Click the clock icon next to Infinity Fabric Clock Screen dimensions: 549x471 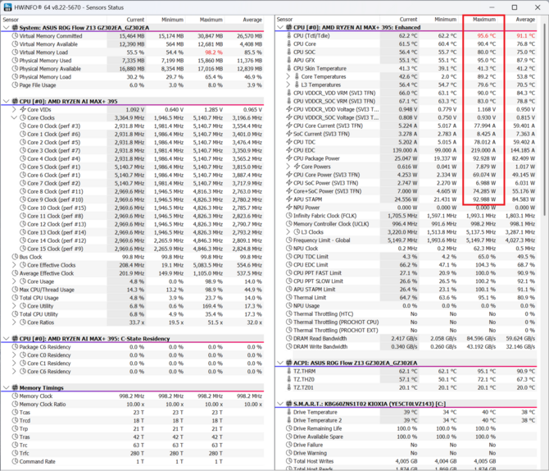pos(289,216)
